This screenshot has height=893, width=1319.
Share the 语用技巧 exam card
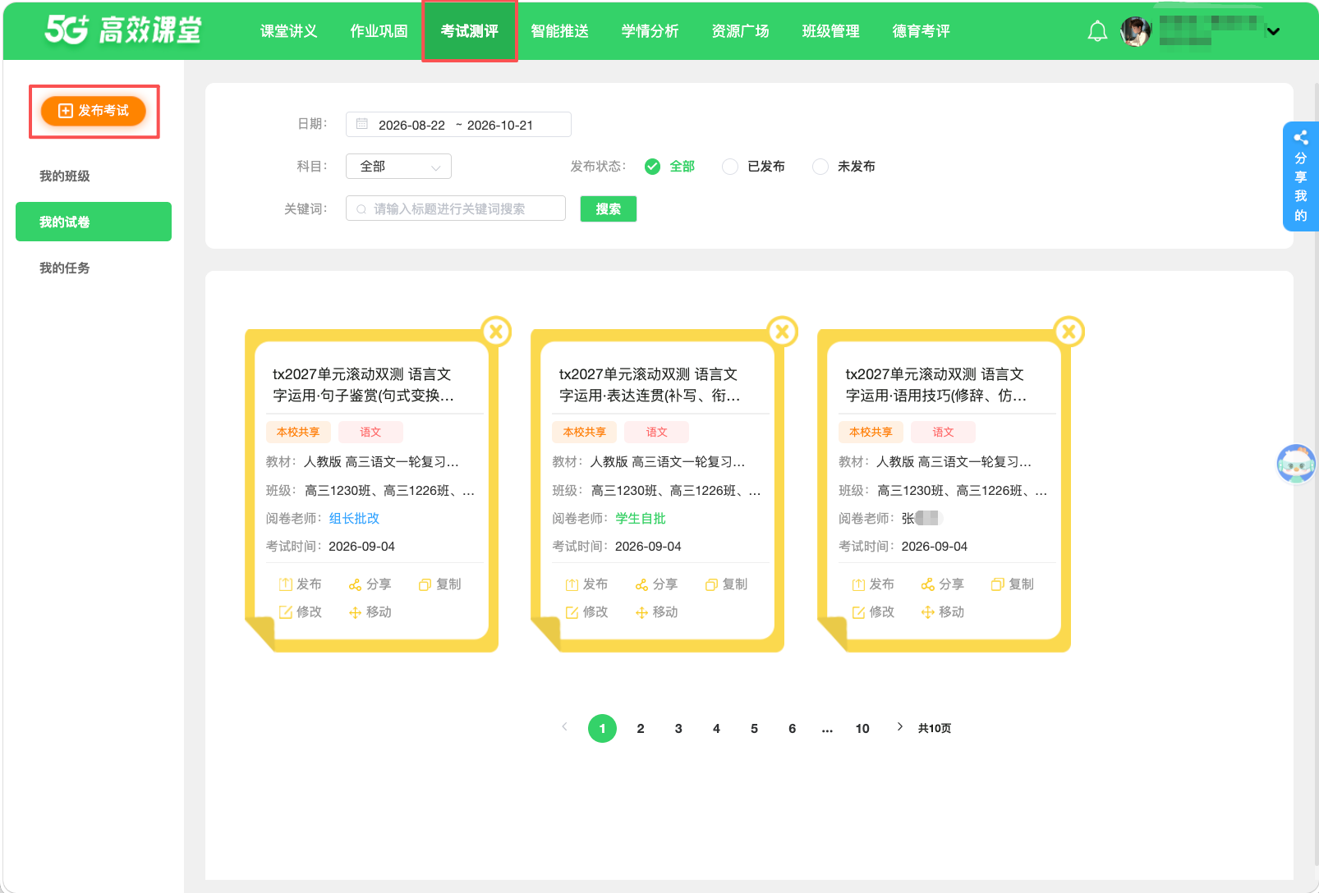click(x=943, y=584)
